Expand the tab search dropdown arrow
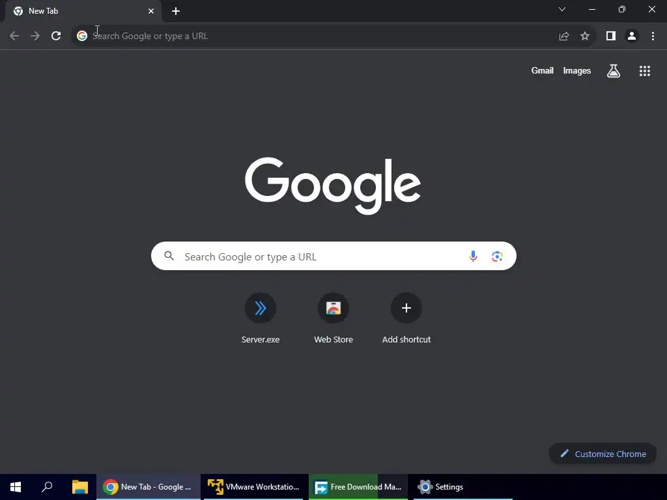The height and width of the screenshot is (500, 667). tap(562, 9)
